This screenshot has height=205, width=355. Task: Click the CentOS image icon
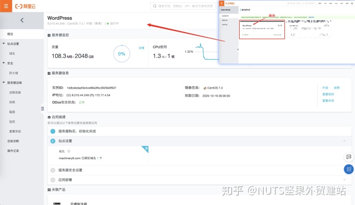click(205, 88)
